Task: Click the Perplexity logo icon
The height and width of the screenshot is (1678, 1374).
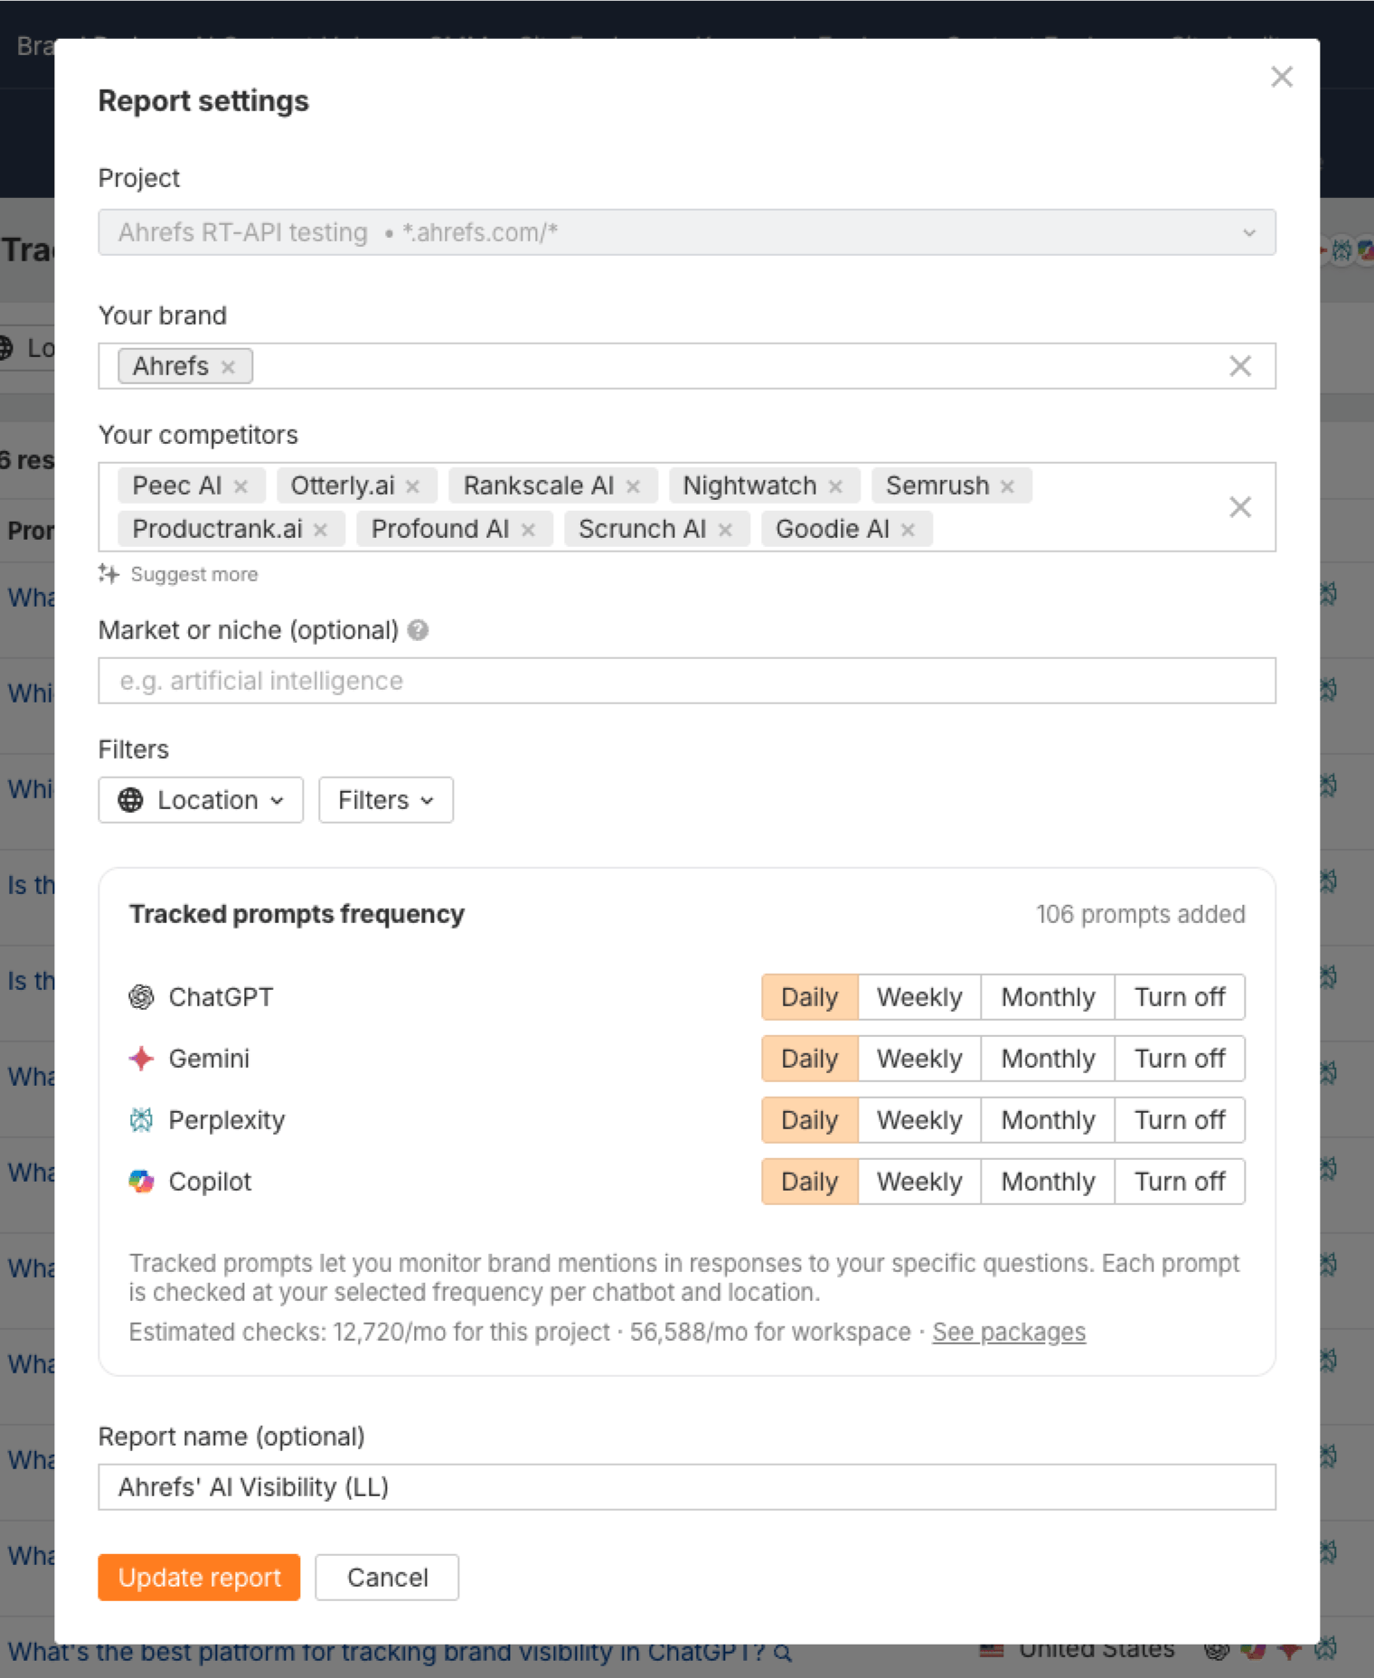Action: (x=141, y=1120)
